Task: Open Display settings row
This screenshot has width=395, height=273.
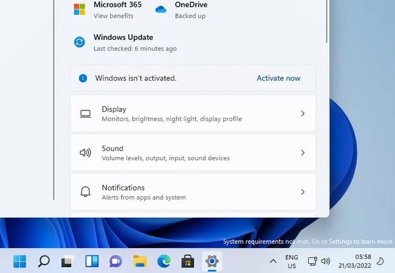Action: [x=193, y=113]
